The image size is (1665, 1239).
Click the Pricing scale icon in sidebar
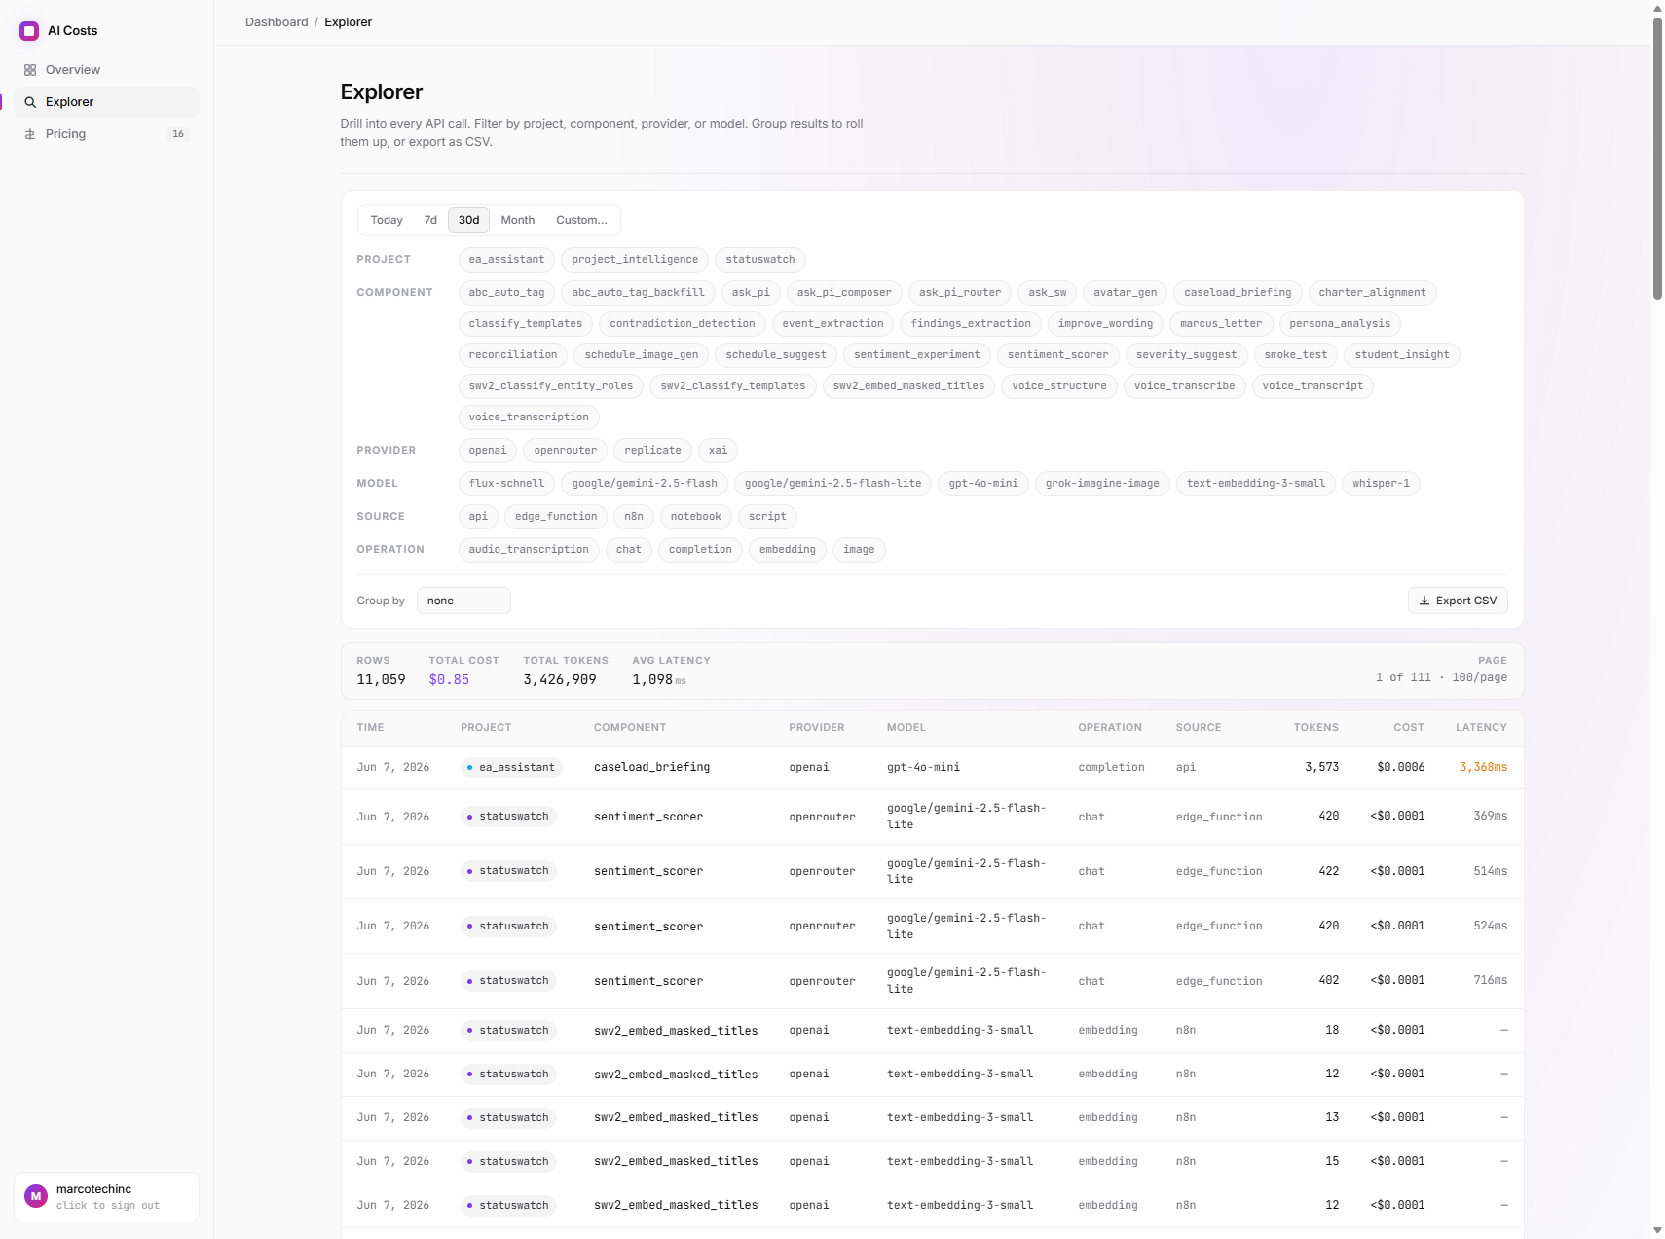pyautogui.click(x=30, y=134)
